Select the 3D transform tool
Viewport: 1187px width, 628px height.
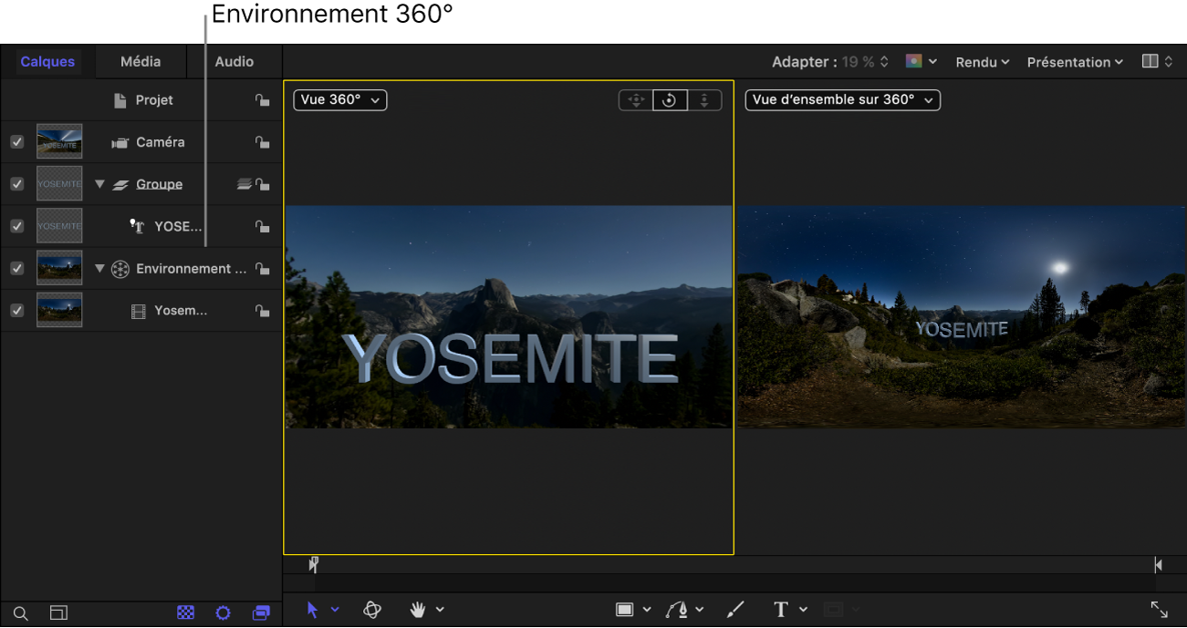tap(372, 609)
